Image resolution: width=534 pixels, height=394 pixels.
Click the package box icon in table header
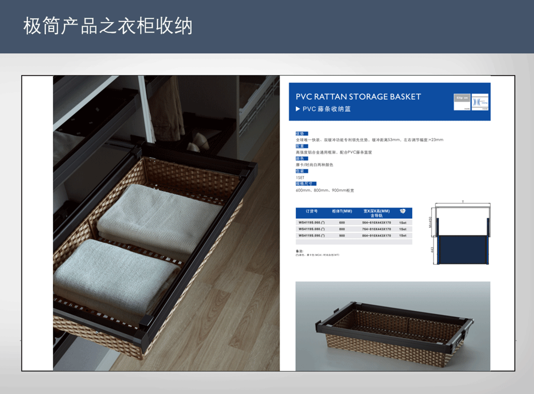(402, 211)
